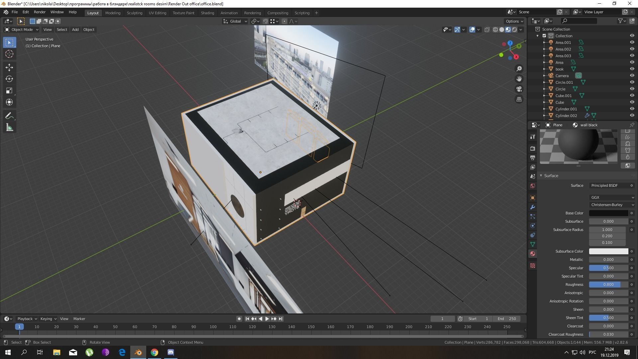Toggle viewport gizmos button
Viewport: 638px width, 359px height.
457,30
